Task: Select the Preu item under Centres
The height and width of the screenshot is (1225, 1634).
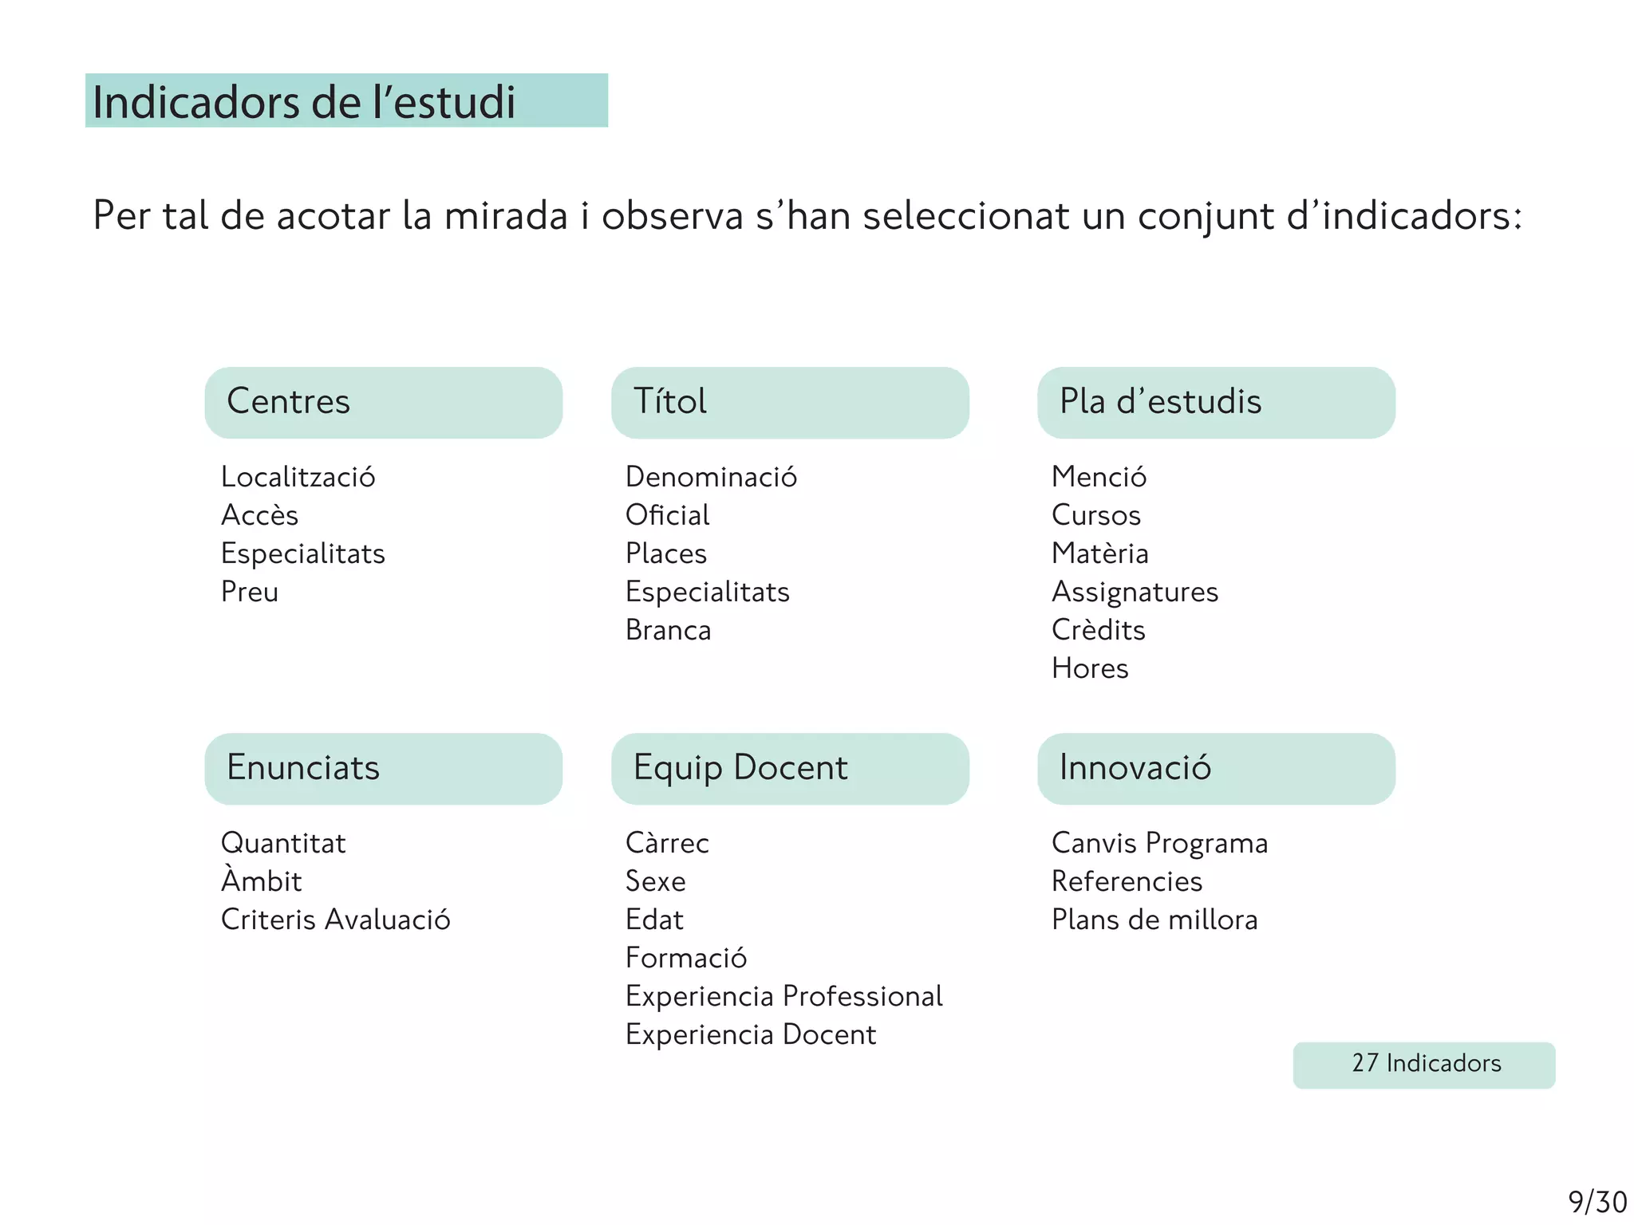Action: coord(250,592)
